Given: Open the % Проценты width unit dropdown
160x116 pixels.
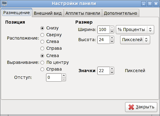Looking at the screenshot, I should [x=135, y=30].
